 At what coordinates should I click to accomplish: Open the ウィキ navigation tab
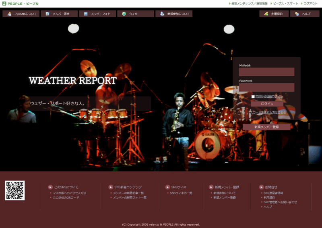click(136, 14)
